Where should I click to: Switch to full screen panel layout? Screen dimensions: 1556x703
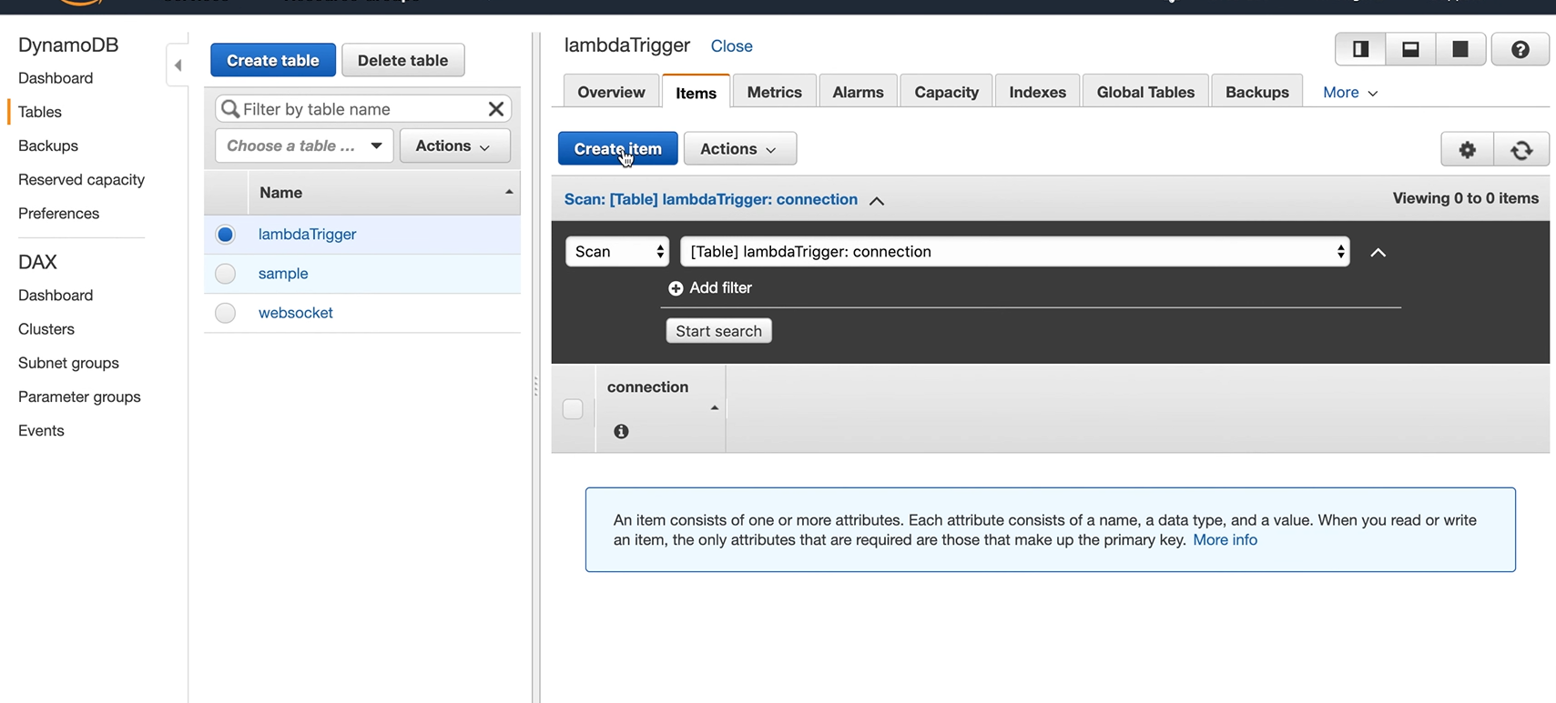click(x=1460, y=50)
